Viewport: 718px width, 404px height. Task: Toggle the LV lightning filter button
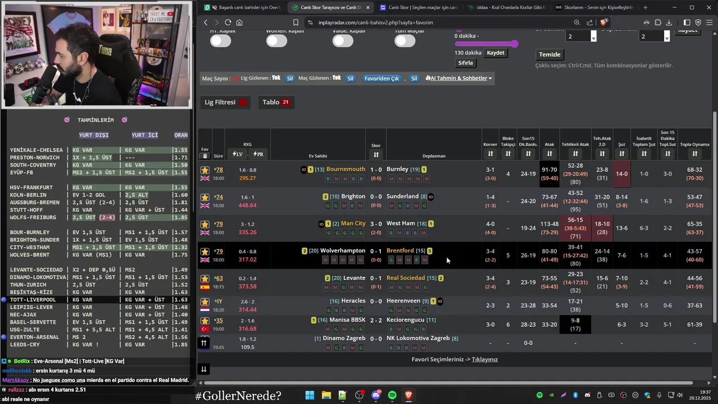coord(237,154)
